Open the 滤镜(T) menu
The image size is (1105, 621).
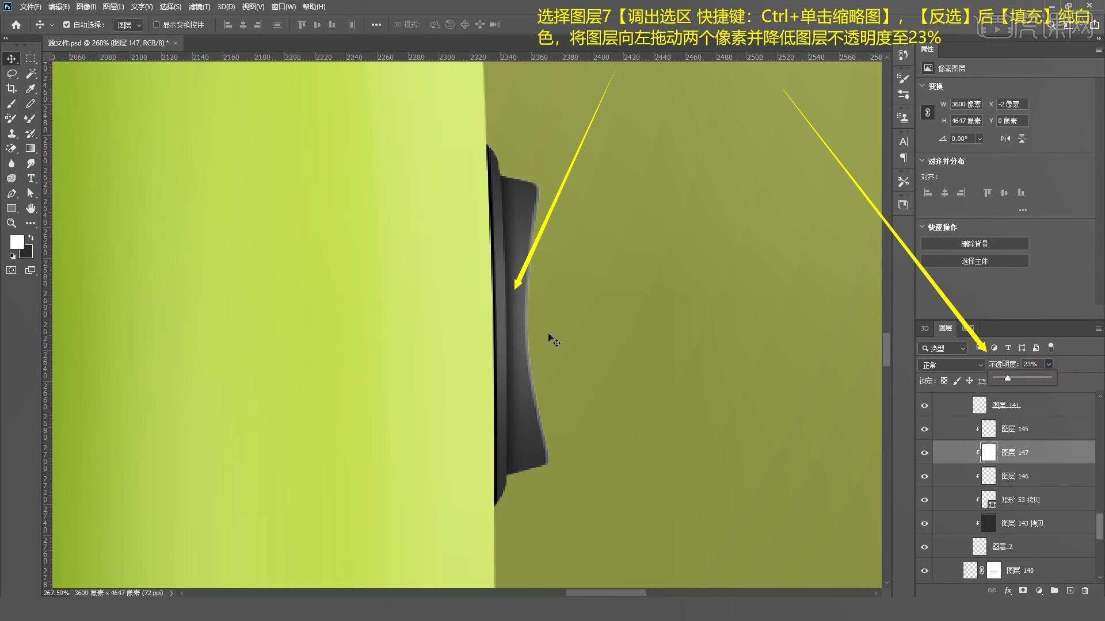click(199, 7)
